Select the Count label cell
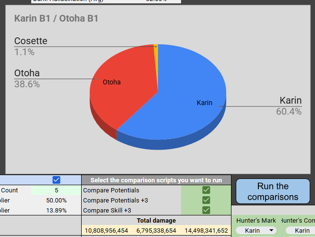315x237 pixels. 15,190
